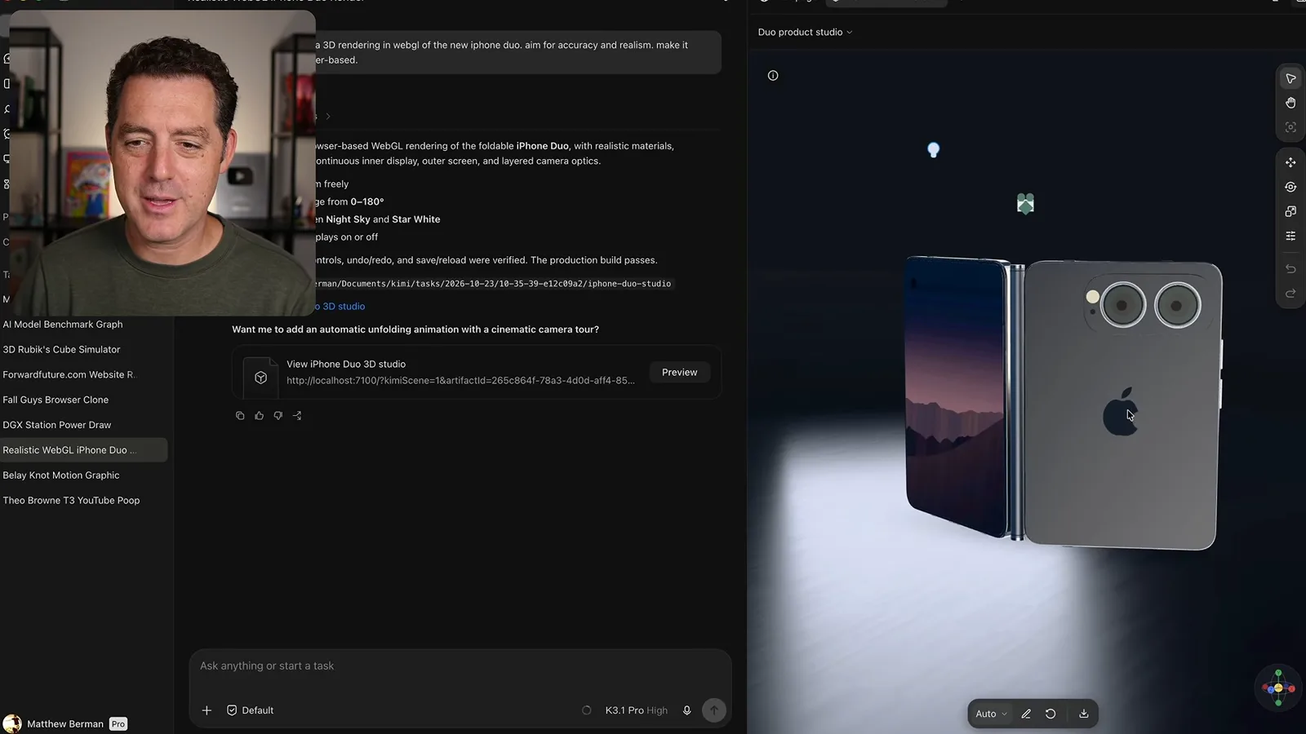The width and height of the screenshot is (1306, 734).
Task: Open the View iPhone Duo 3D studio card
Action: pyautogui.click(x=477, y=372)
